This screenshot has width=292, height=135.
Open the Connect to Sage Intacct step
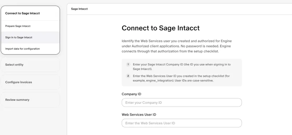(31, 13)
